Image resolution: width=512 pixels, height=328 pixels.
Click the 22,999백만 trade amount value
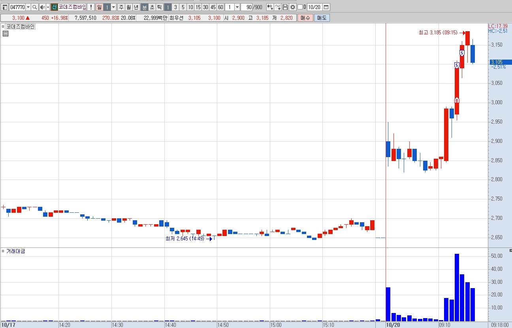click(x=156, y=18)
